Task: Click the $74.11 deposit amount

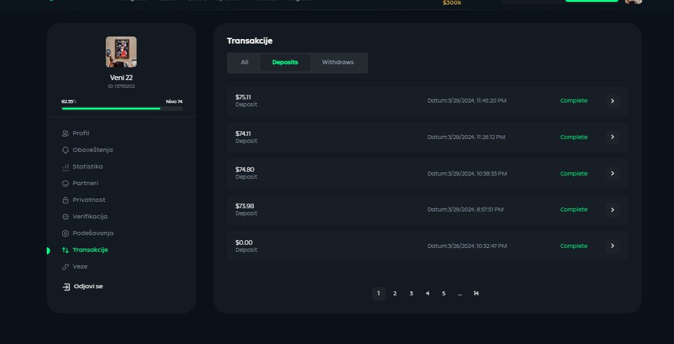Action: click(x=243, y=133)
